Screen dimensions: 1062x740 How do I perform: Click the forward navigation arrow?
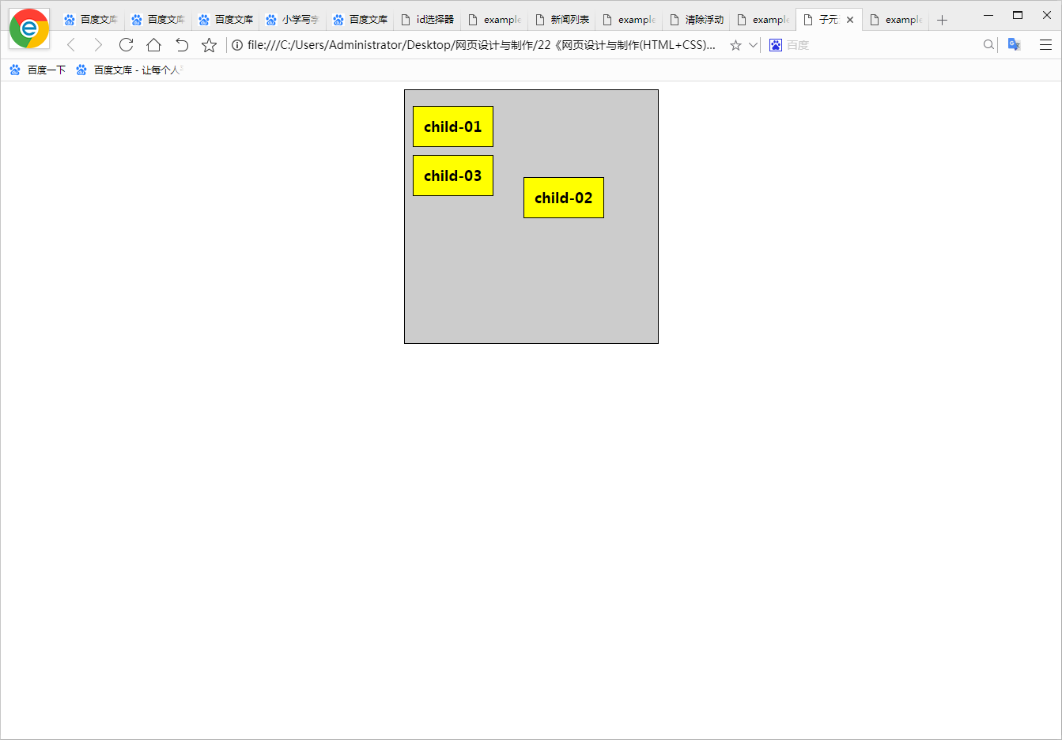point(98,45)
